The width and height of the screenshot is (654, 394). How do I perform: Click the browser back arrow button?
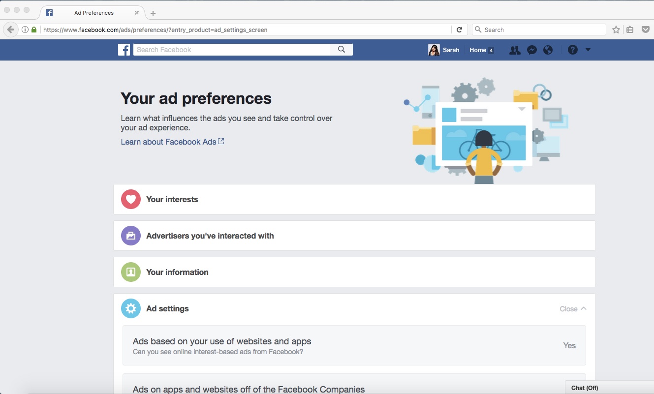(x=10, y=30)
